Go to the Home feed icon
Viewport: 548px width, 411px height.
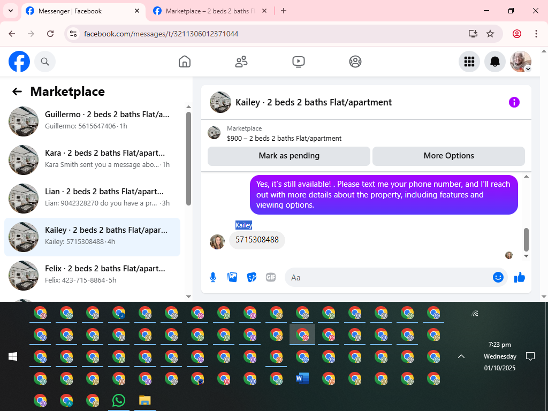(x=185, y=62)
